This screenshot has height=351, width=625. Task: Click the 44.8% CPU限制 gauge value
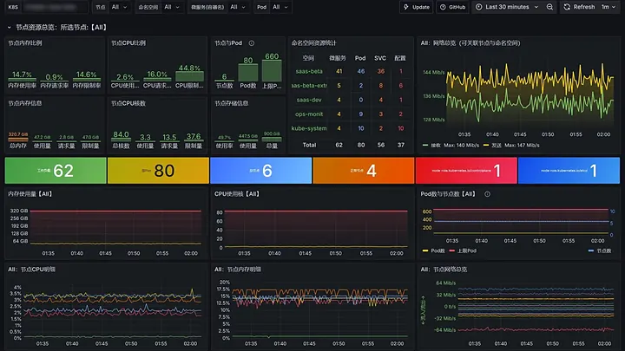coord(189,68)
